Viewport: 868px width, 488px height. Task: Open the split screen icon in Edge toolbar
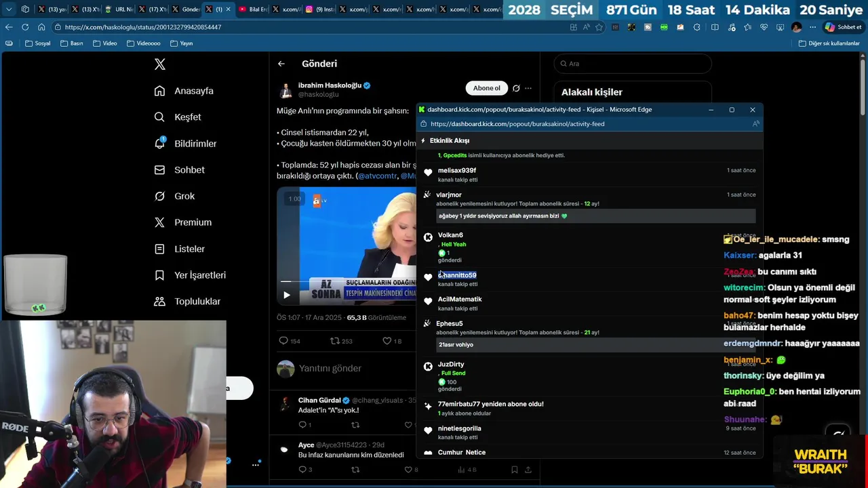click(x=715, y=27)
